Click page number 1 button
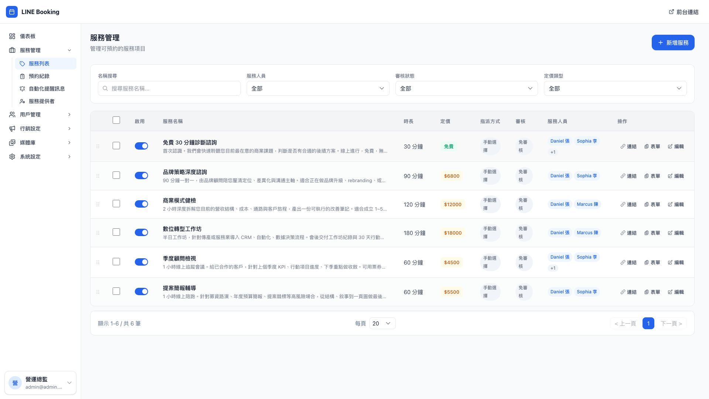Image resolution: width=709 pixels, height=399 pixels. tap(648, 323)
